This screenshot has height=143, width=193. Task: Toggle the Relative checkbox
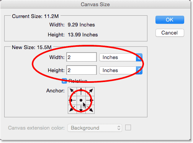click(x=64, y=81)
